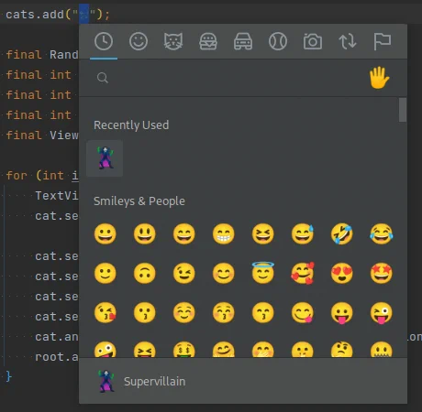422x412 pixels.
Task: Insert the face blowing a kiss
Action: (105, 312)
